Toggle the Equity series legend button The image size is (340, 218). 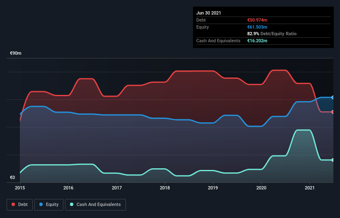49,205
